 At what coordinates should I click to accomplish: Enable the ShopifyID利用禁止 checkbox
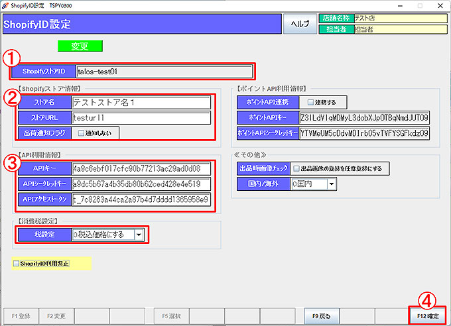pos(17,264)
